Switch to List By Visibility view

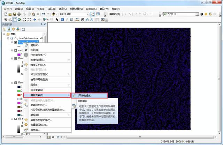point(13,29)
